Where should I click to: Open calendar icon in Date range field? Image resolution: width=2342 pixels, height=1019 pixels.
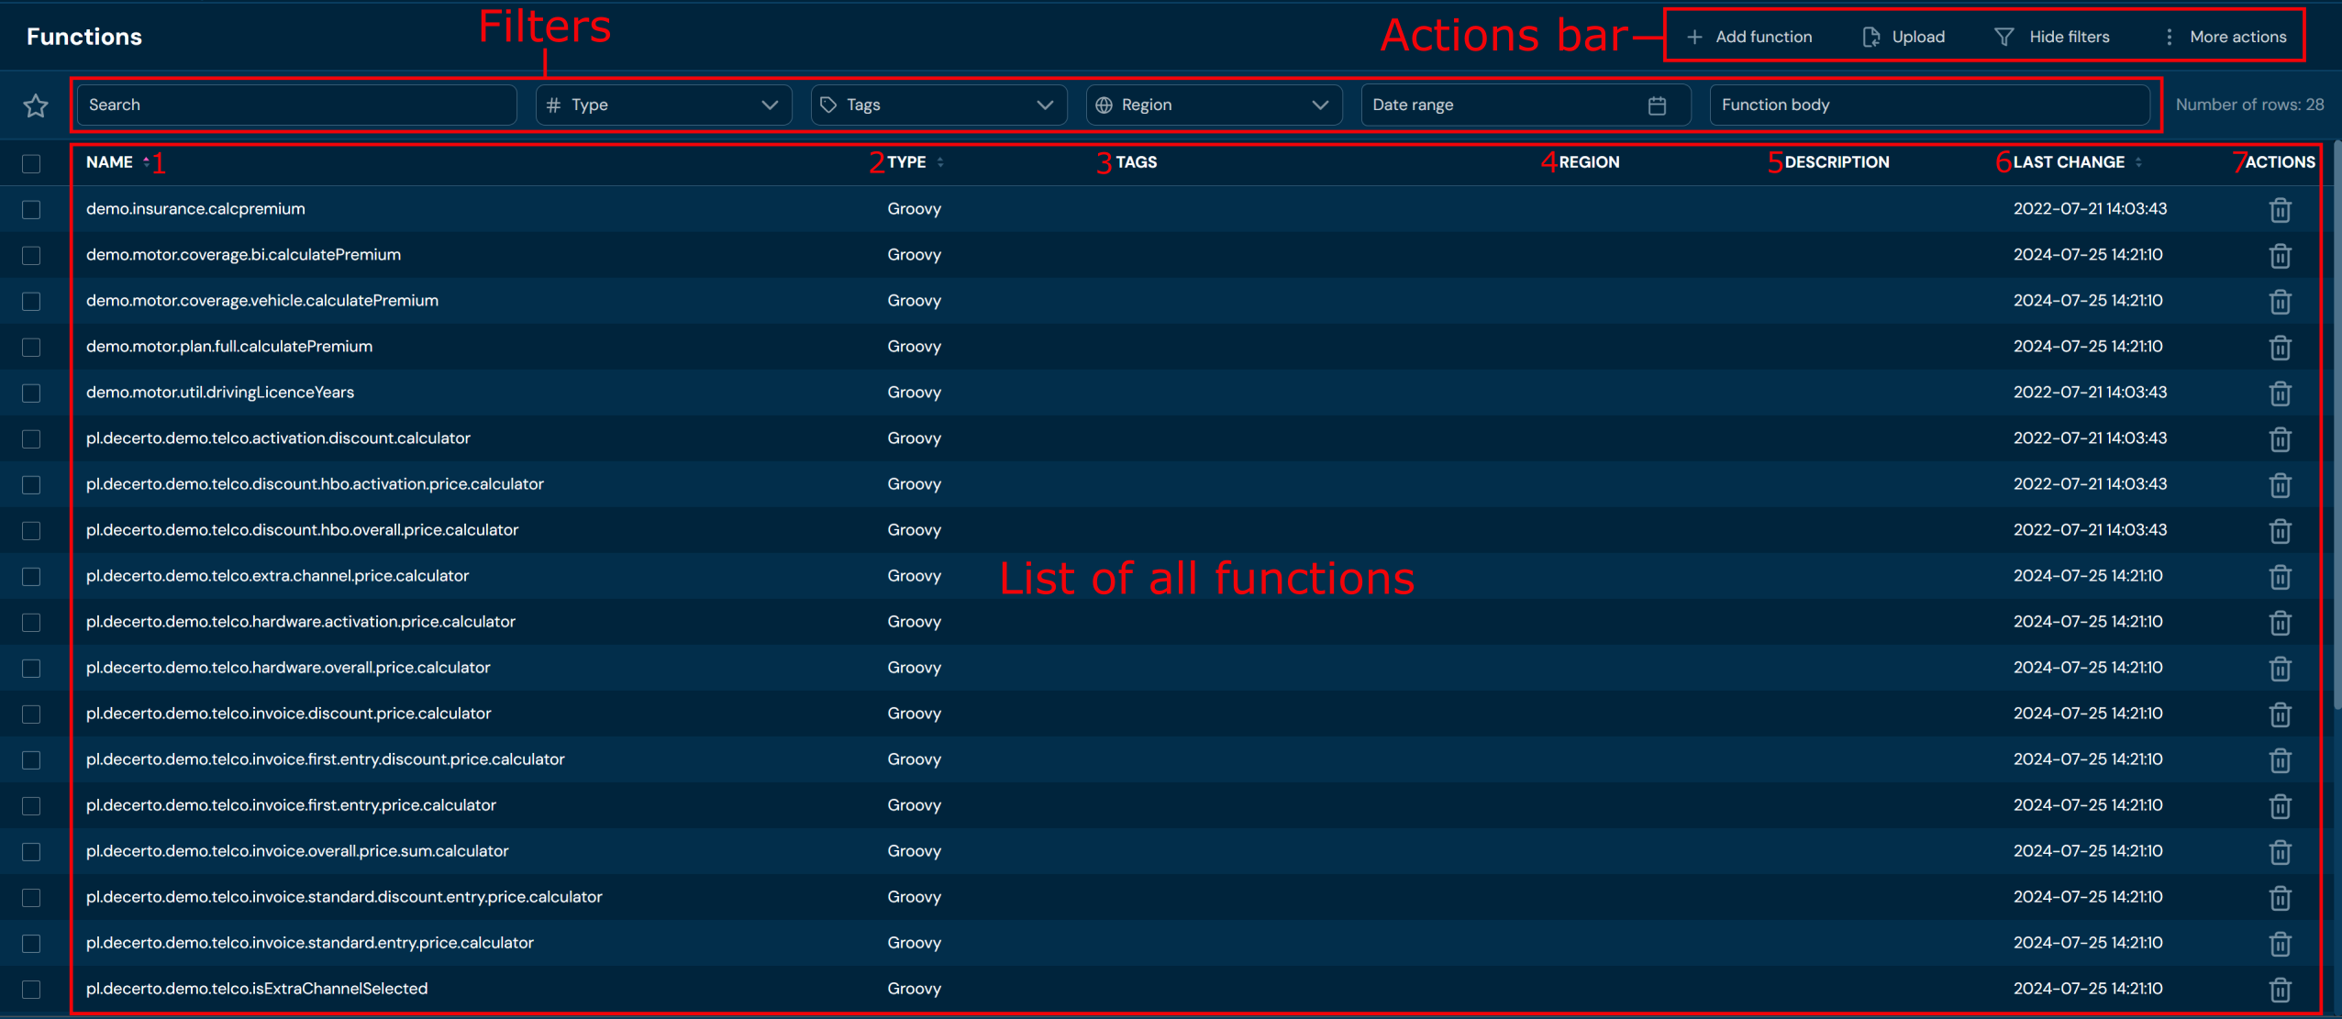tap(1657, 105)
